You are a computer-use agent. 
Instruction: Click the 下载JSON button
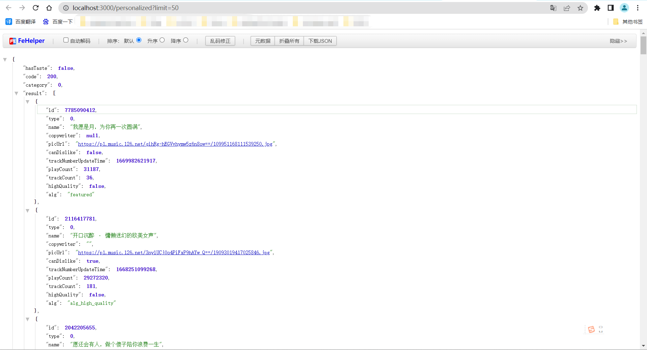320,41
